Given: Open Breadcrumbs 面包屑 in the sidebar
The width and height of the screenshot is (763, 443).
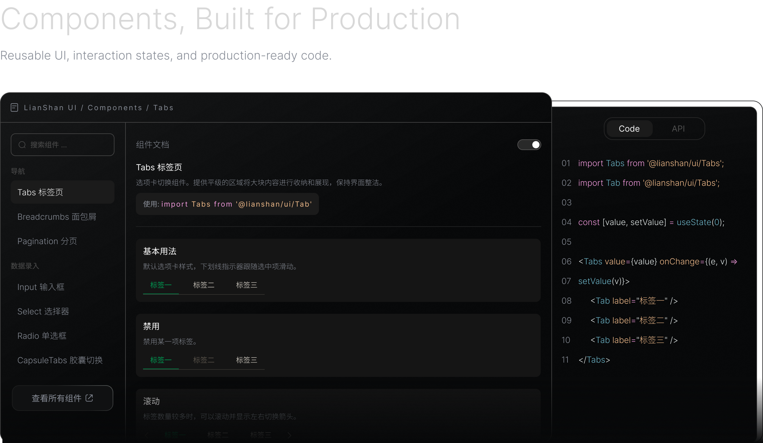Looking at the screenshot, I should [62, 216].
